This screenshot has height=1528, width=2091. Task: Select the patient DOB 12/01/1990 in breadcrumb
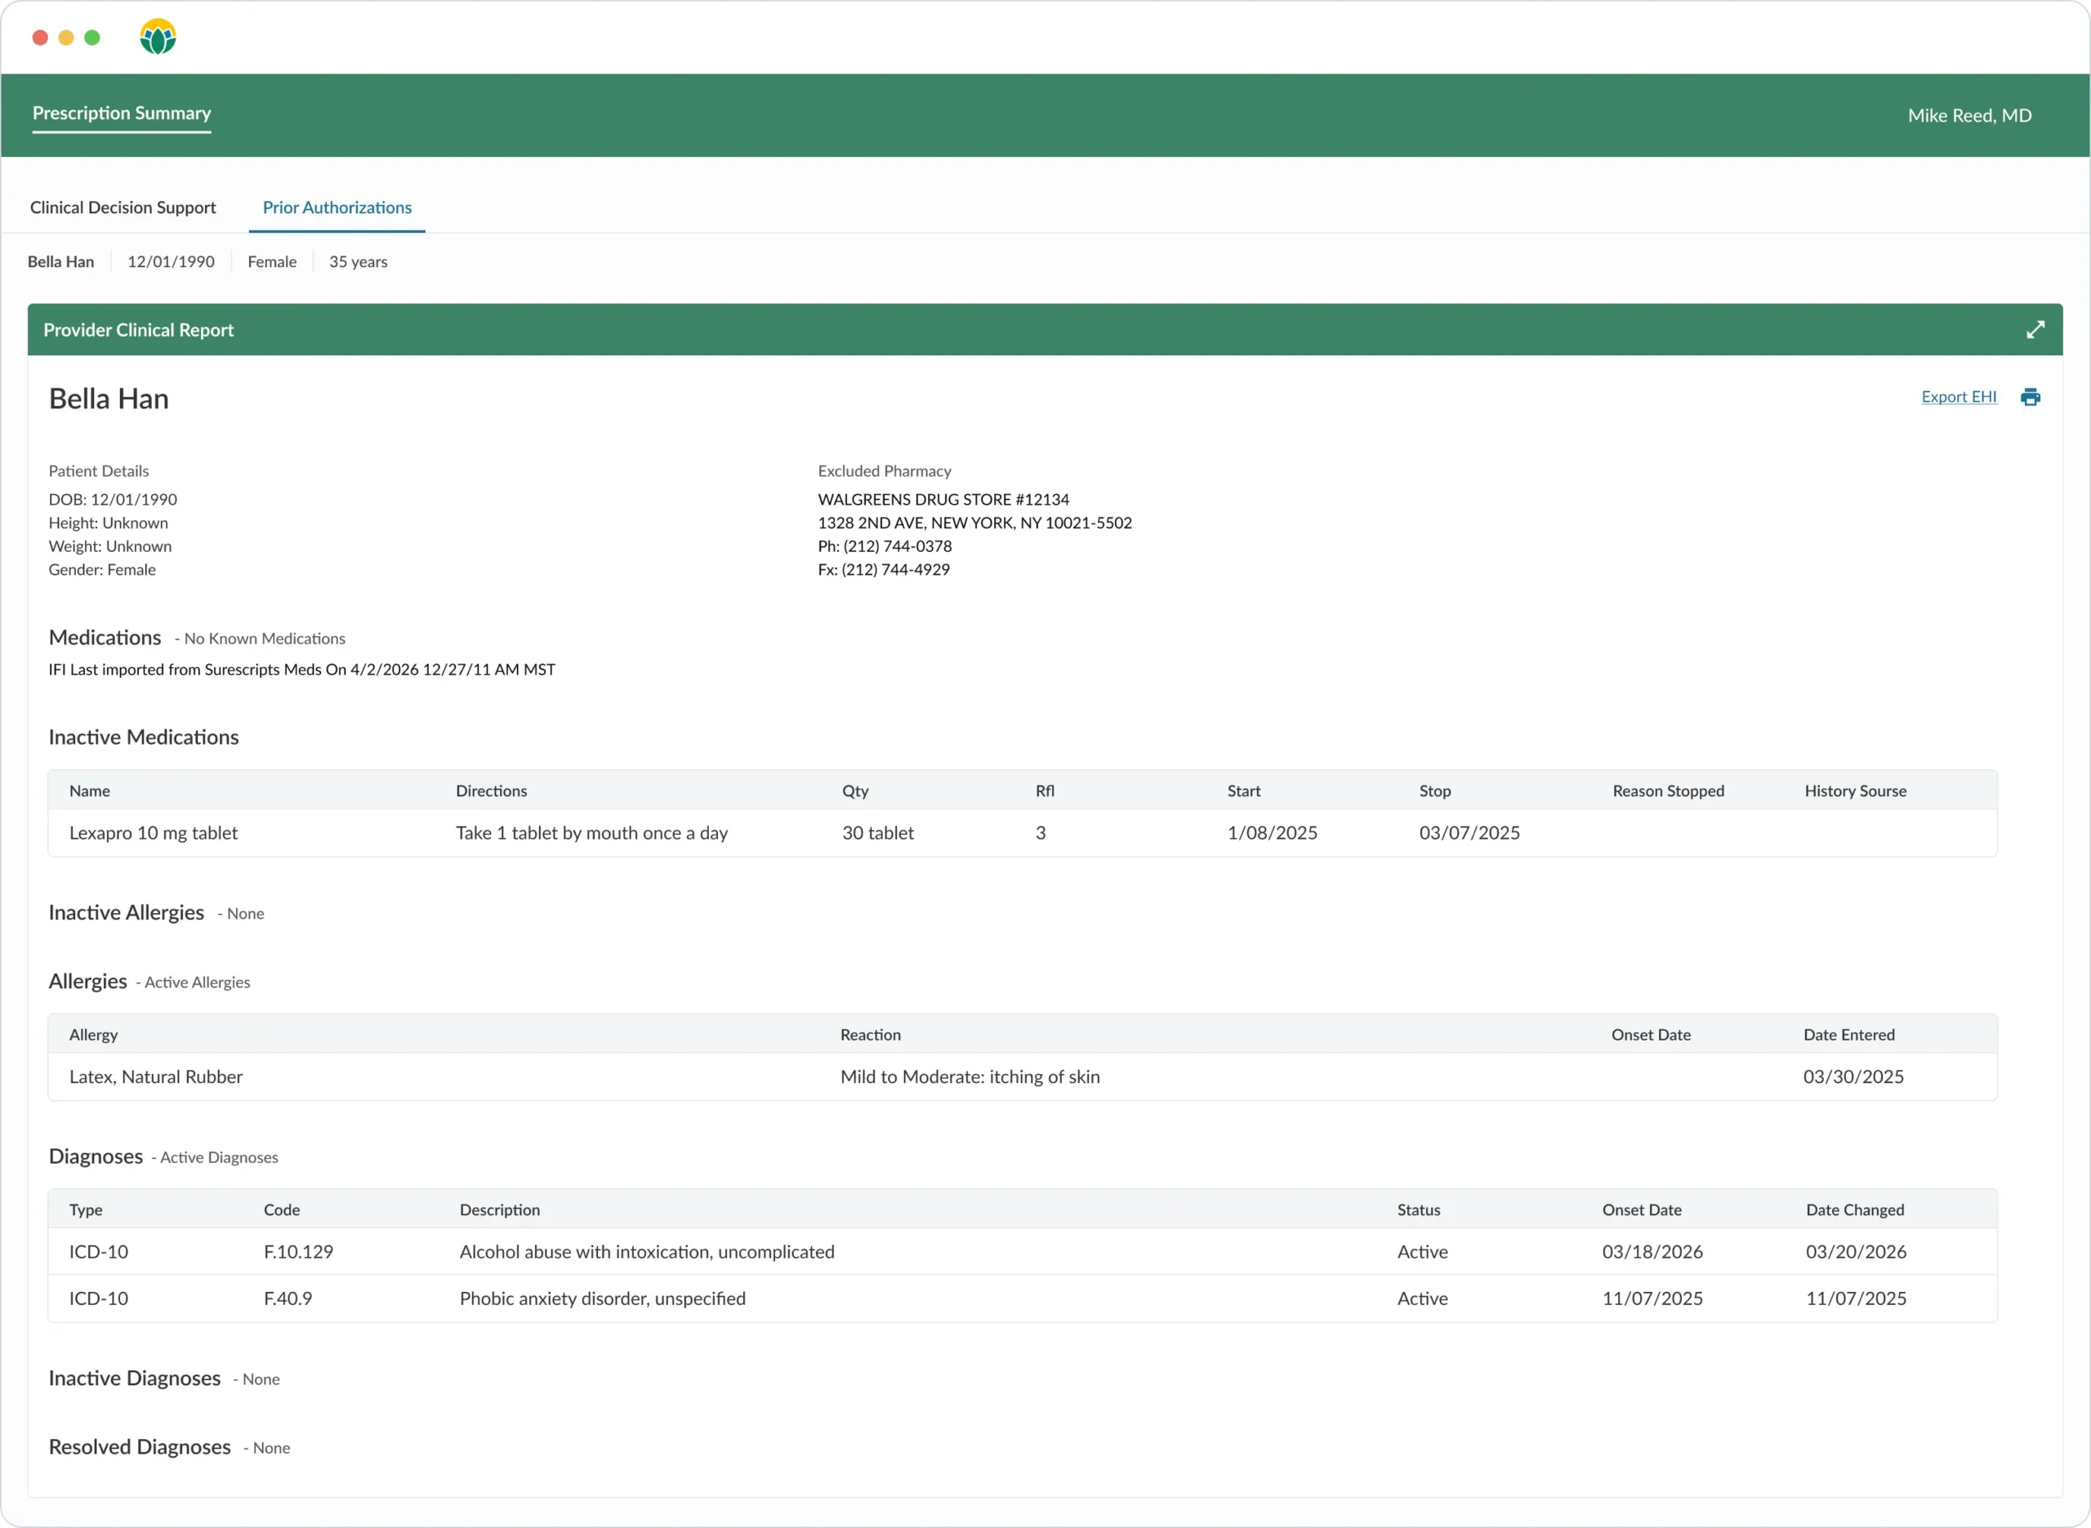(x=170, y=262)
